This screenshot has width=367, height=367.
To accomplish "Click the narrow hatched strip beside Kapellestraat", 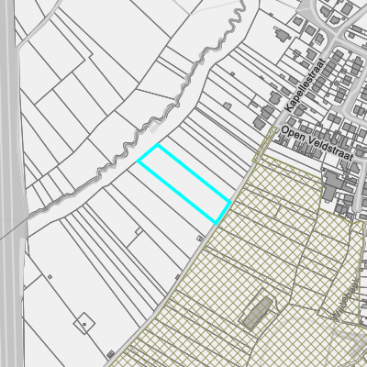I will (x=265, y=144).
